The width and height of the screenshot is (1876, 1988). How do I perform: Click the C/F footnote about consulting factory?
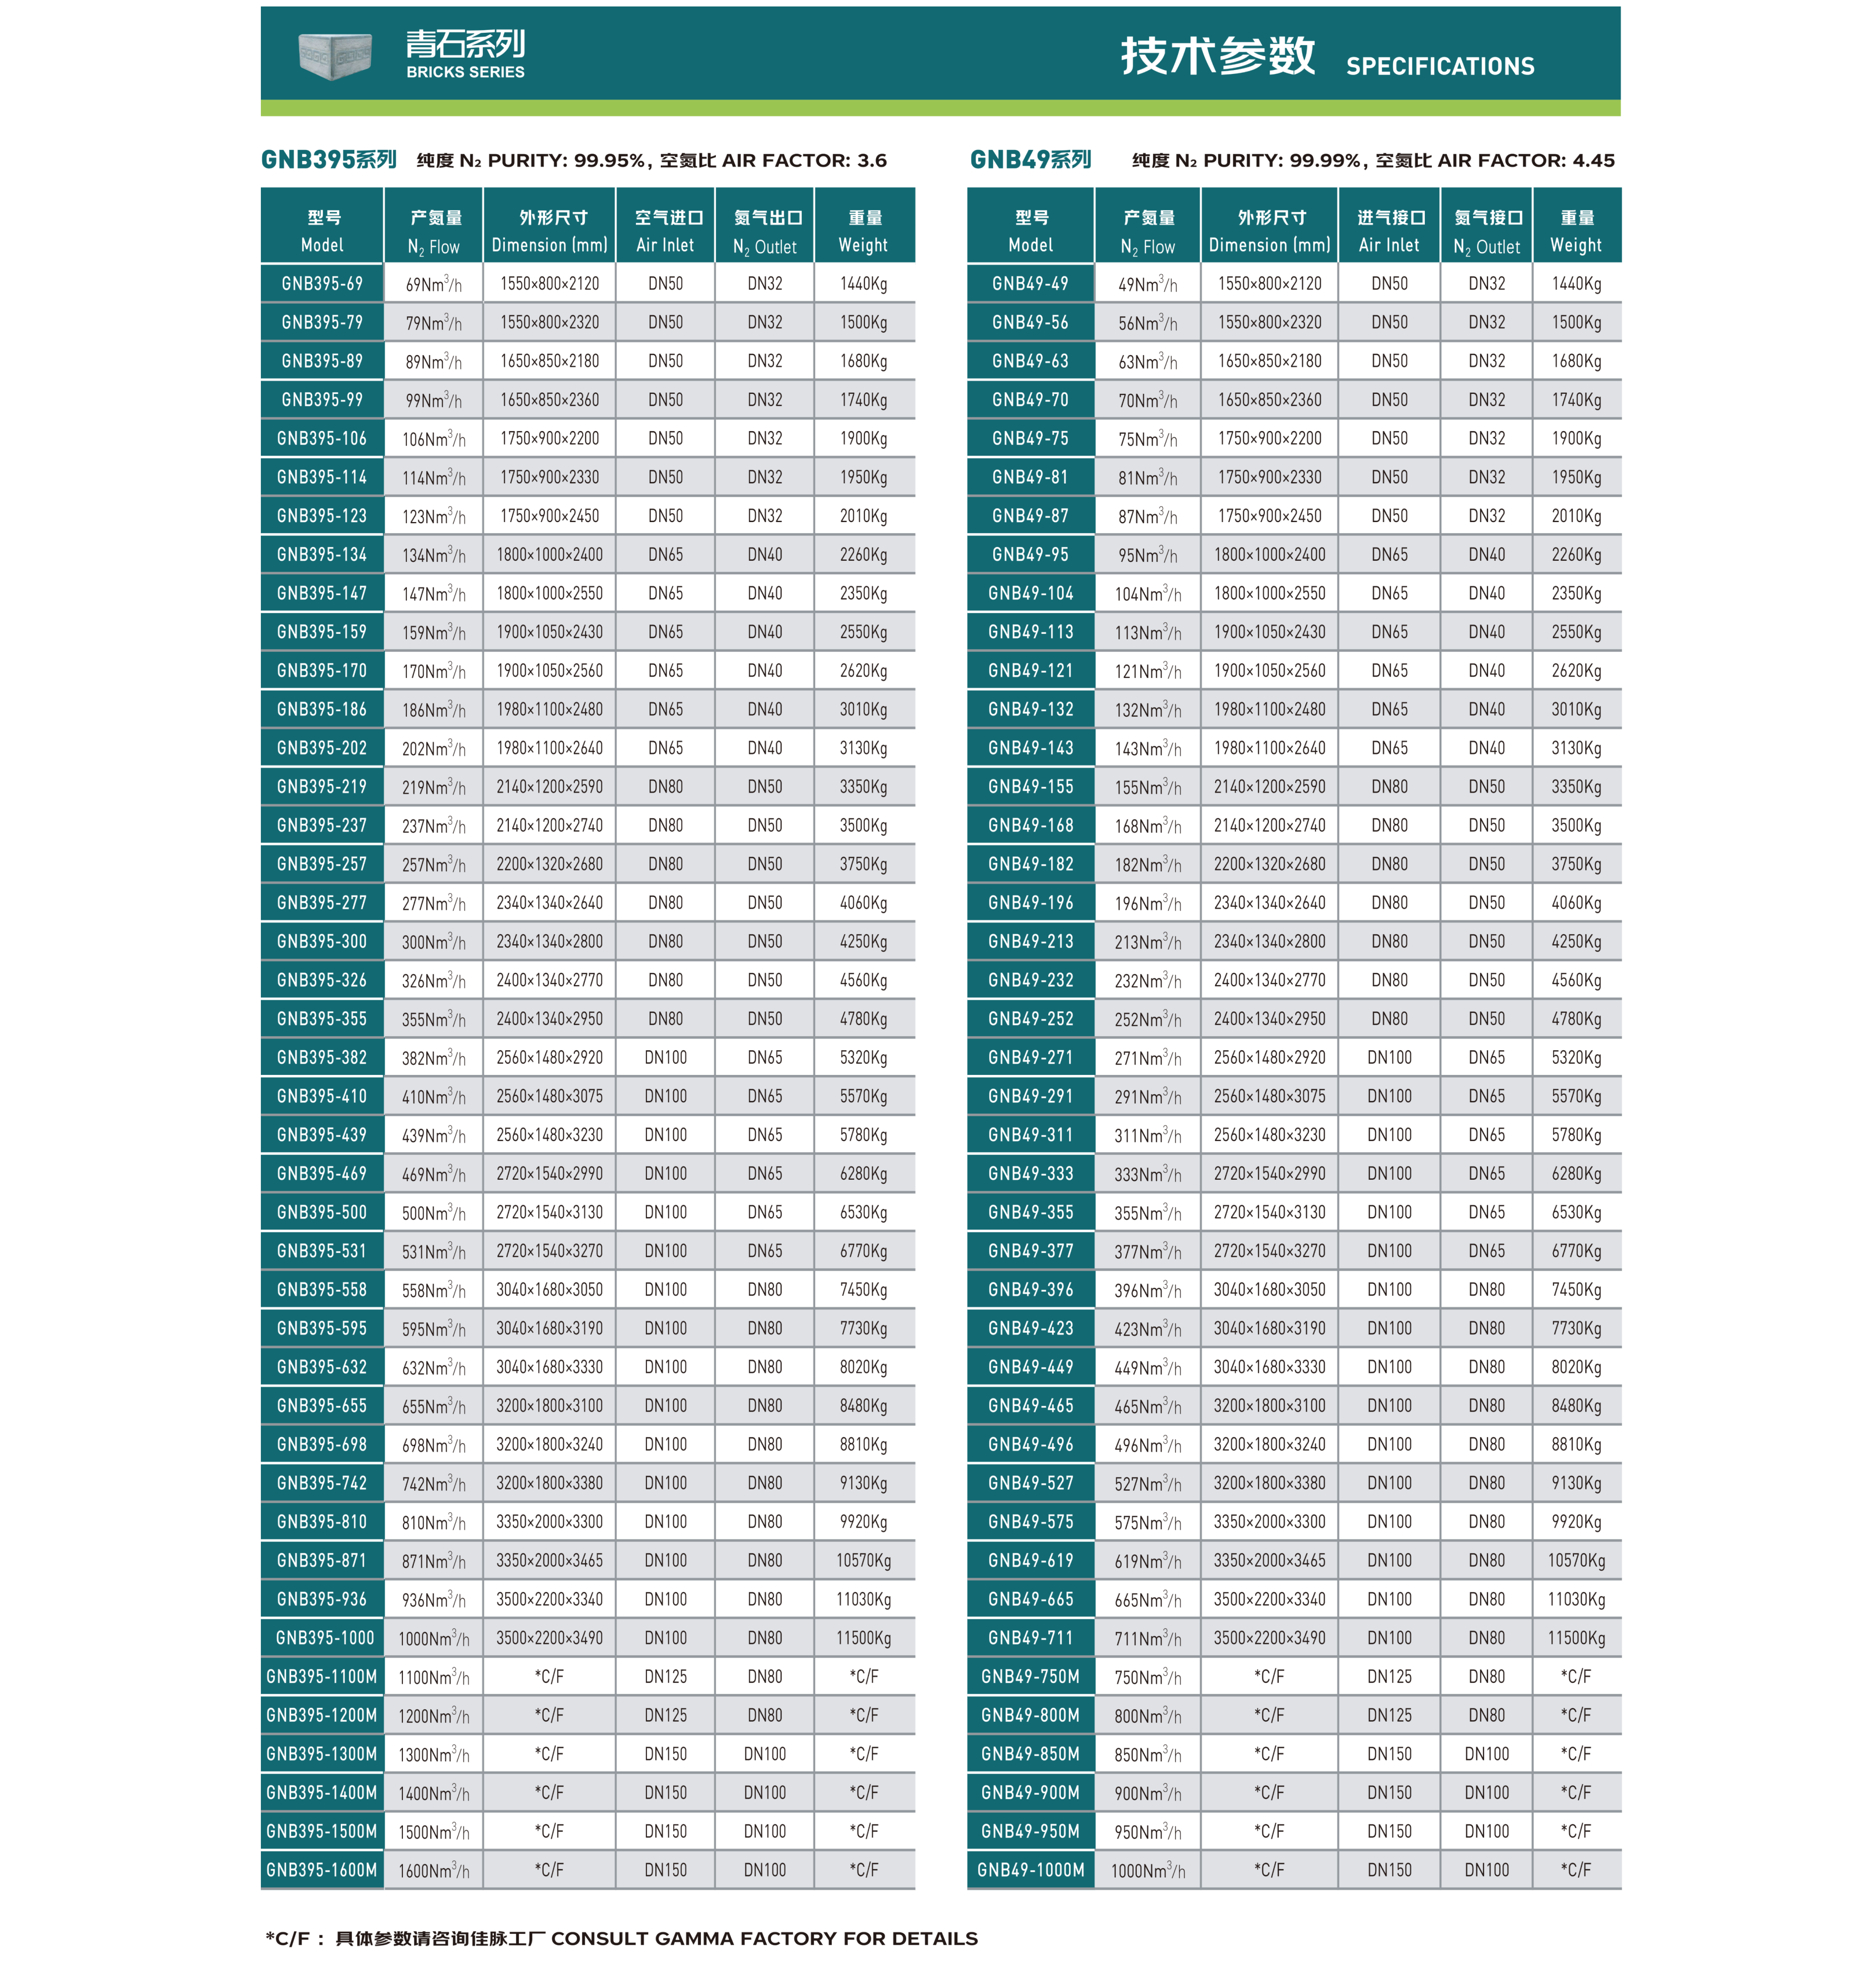pos(621,1938)
